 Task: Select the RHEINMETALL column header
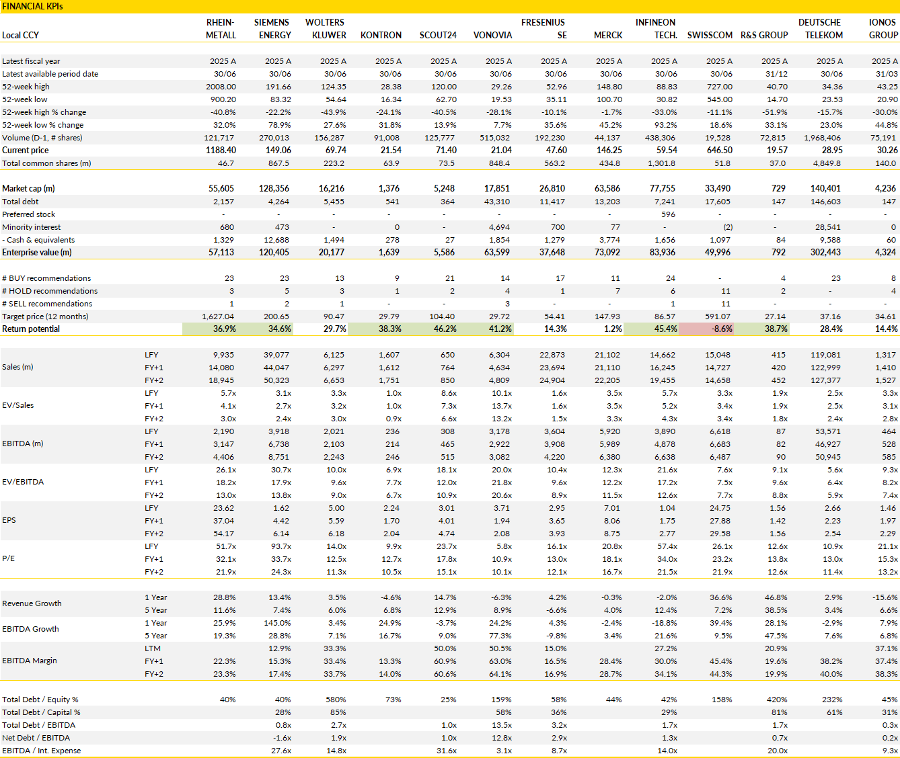(221, 29)
